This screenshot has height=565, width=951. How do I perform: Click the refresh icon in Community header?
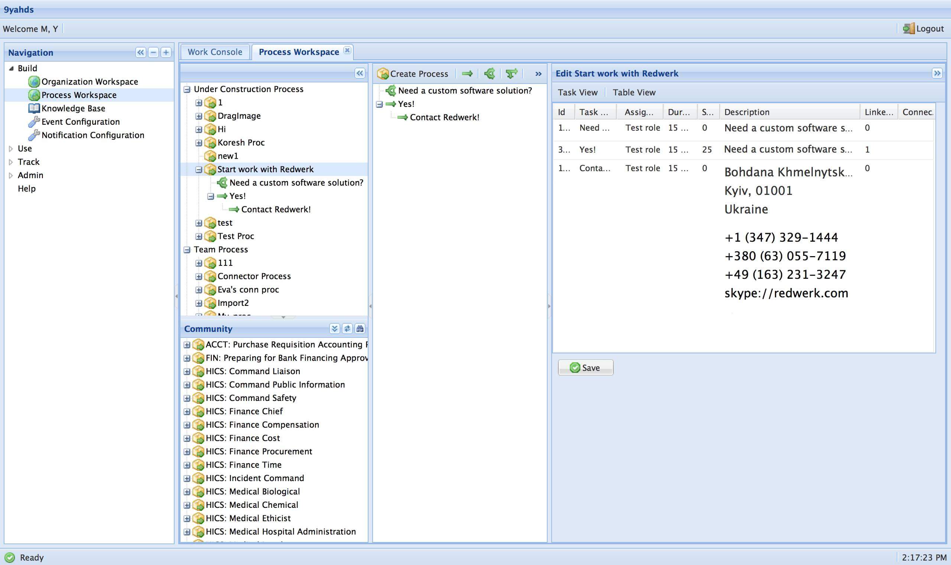(x=347, y=329)
